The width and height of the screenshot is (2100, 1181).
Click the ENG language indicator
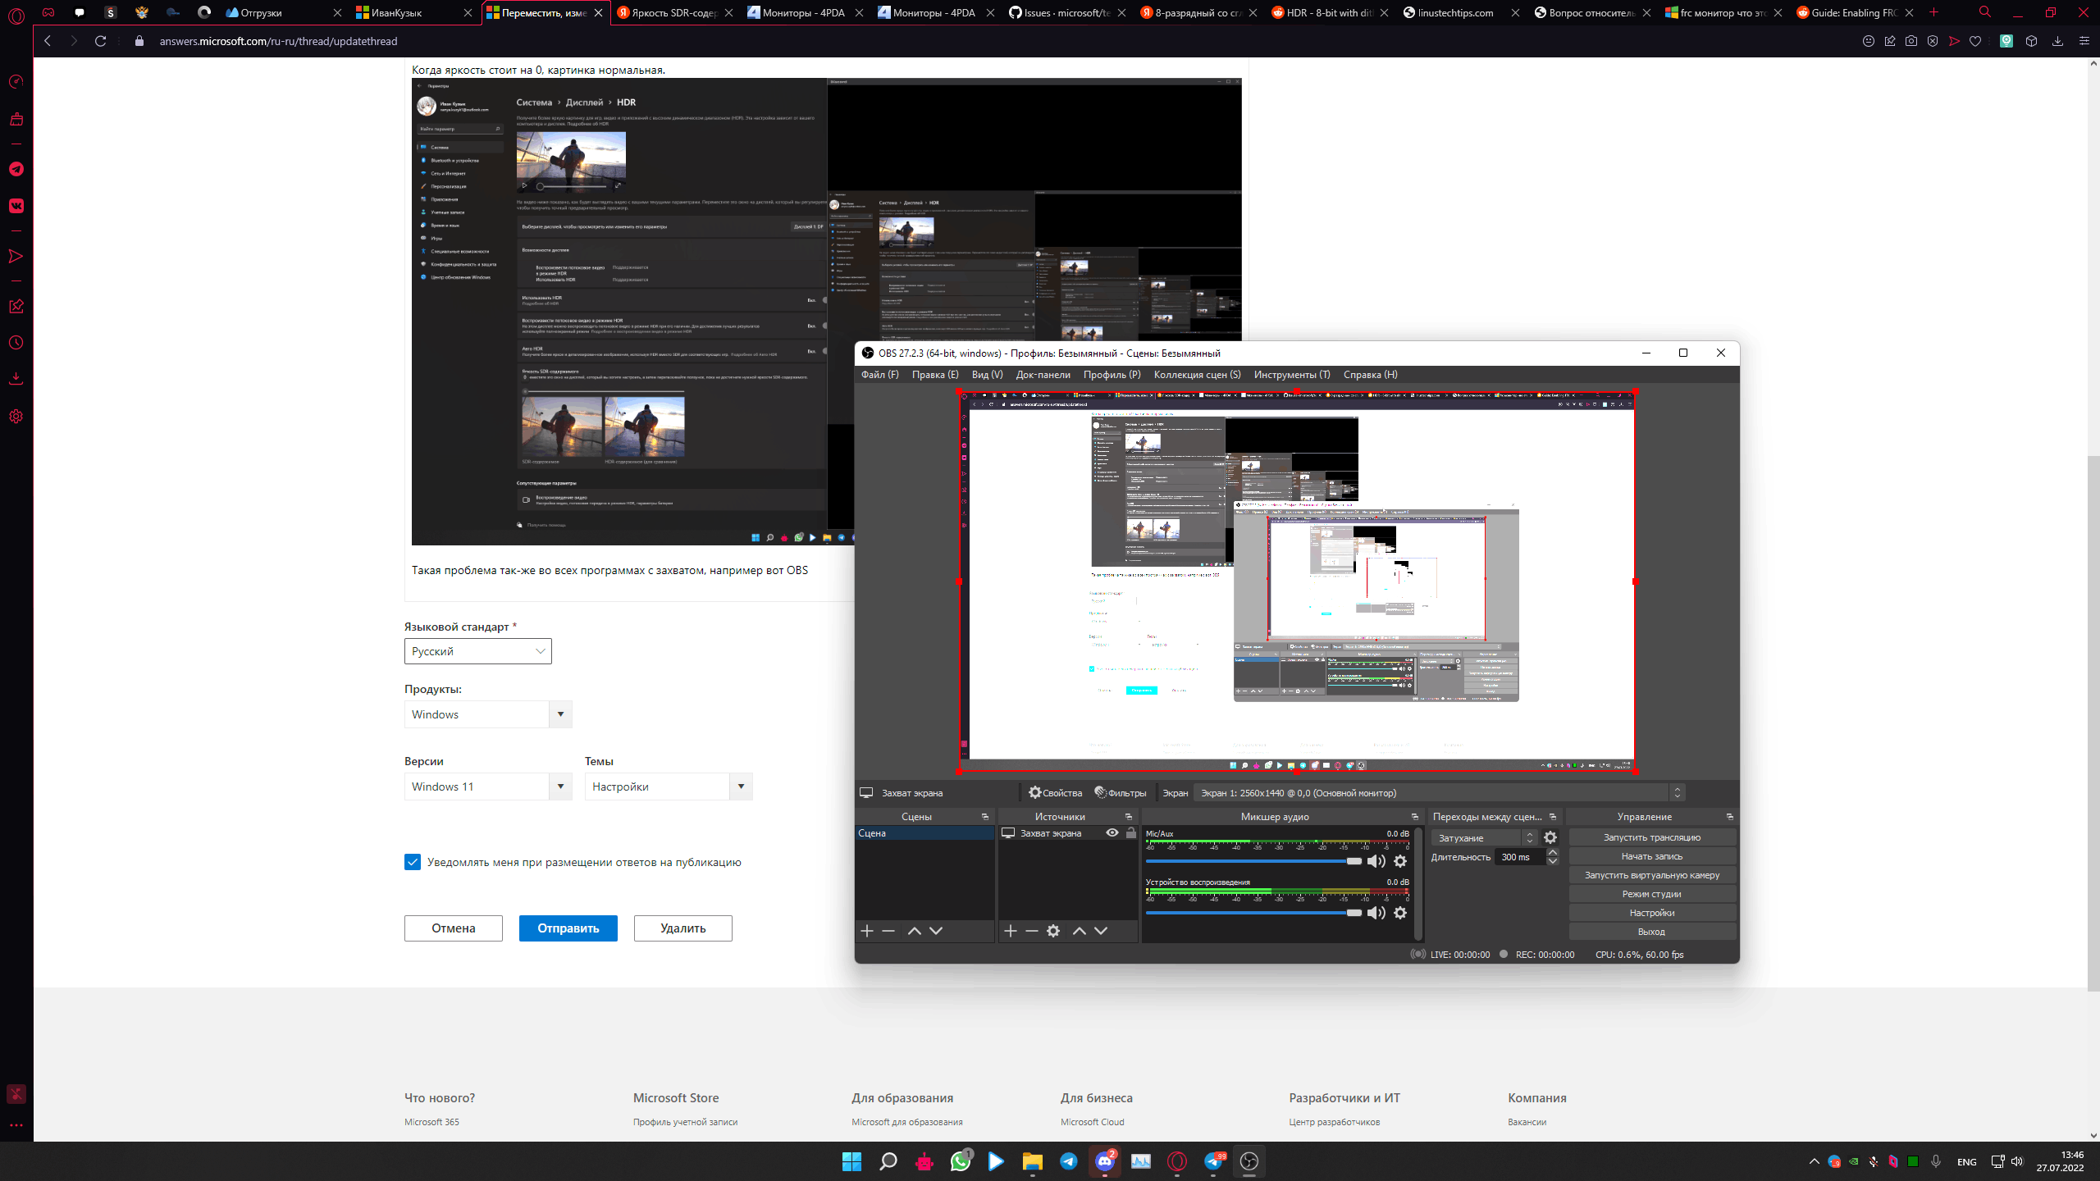tap(1966, 1161)
